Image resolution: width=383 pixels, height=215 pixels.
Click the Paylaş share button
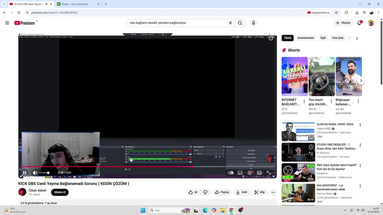pyautogui.click(x=222, y=192)
